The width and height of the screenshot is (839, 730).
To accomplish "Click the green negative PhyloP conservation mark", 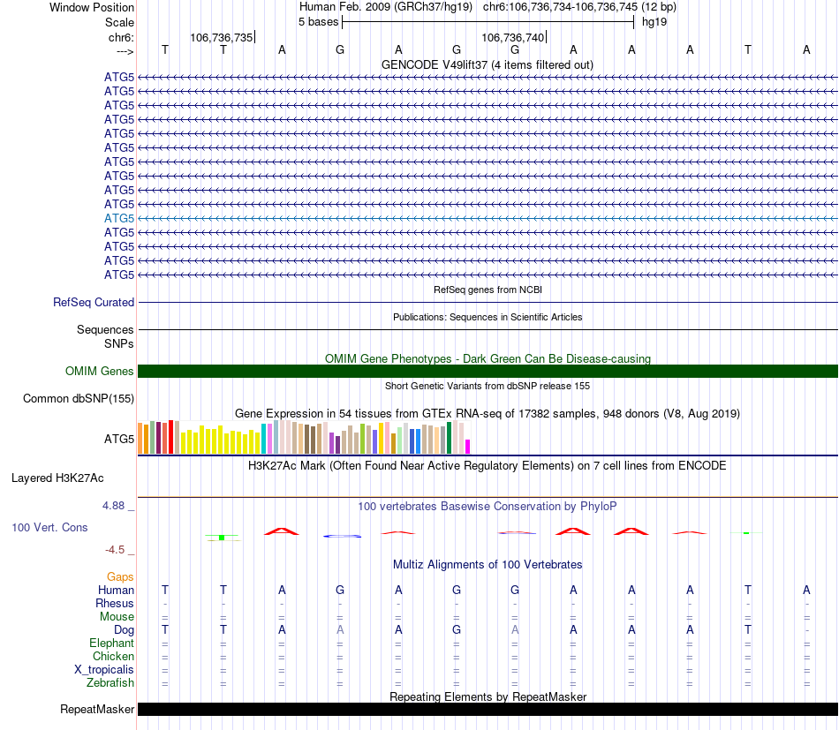I will (222, 537).
